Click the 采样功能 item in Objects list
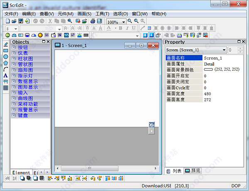 click(28, 104)
